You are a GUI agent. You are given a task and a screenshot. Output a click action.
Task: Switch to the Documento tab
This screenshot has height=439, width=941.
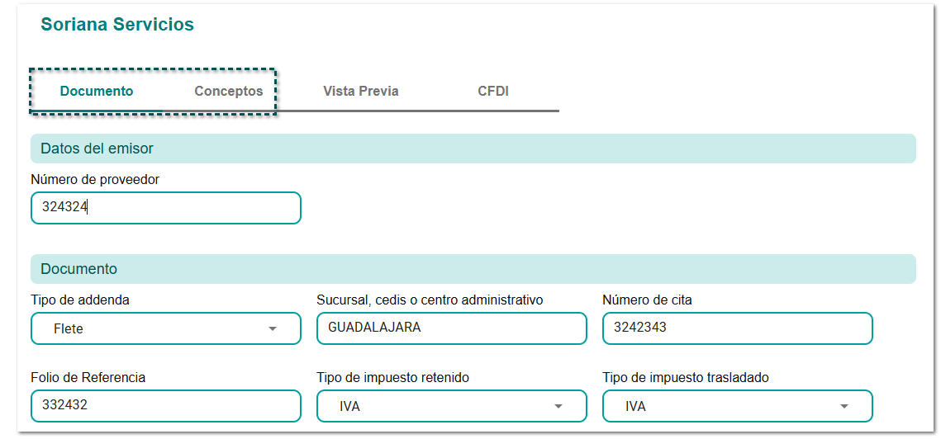click(x=97, y=92)
